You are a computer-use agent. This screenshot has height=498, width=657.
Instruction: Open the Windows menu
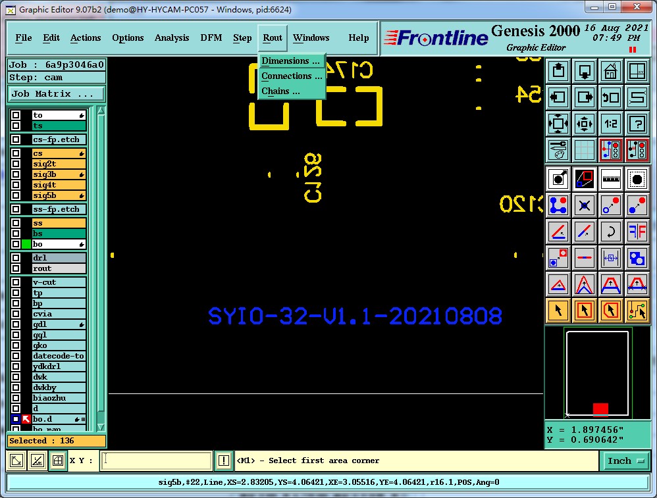coord(311,37)
